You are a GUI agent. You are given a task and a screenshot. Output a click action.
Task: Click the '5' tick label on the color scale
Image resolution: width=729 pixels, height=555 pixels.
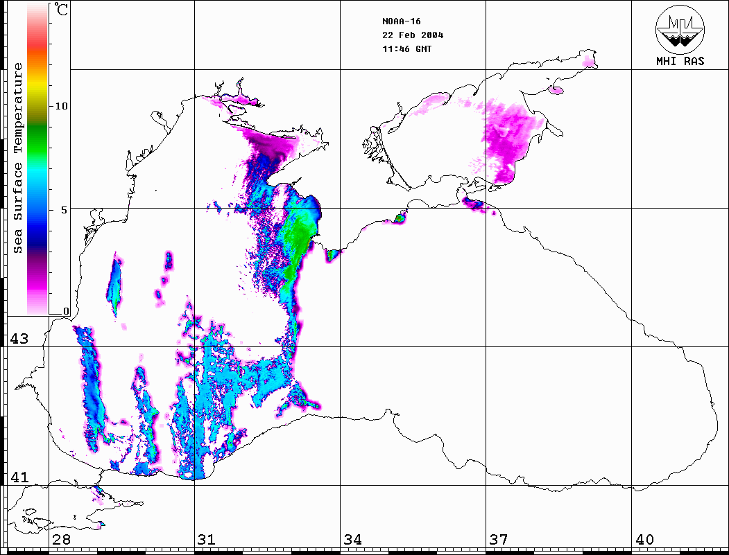coord(64,210)
